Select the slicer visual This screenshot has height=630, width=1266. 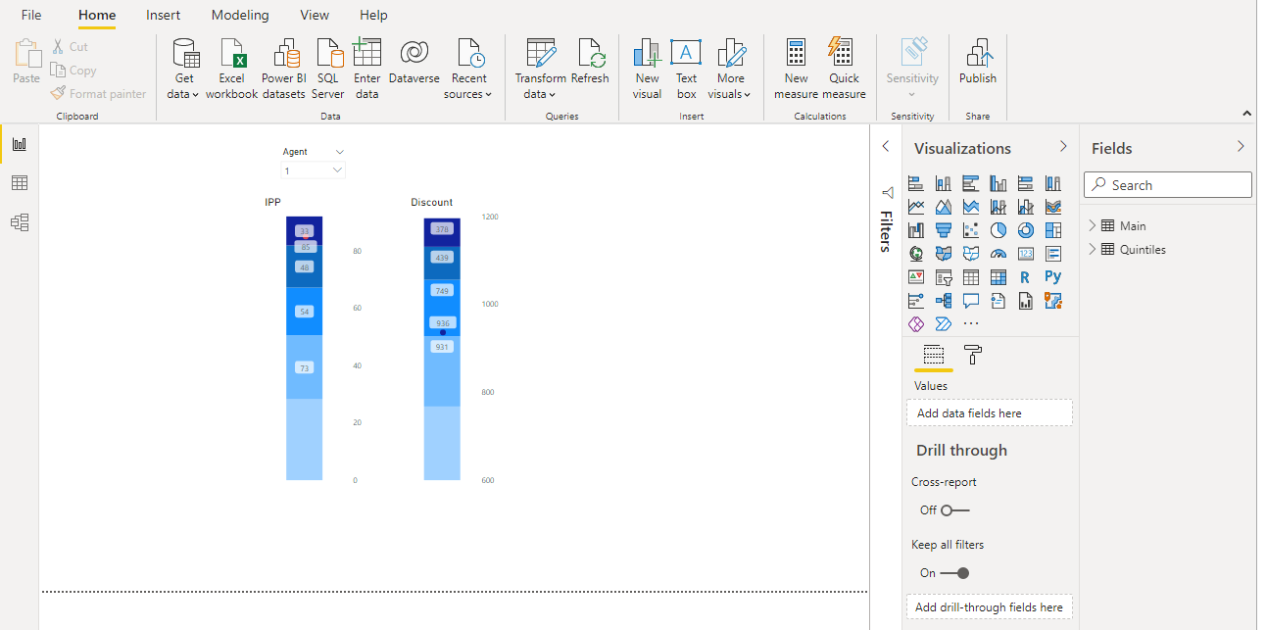coord(944,277)
